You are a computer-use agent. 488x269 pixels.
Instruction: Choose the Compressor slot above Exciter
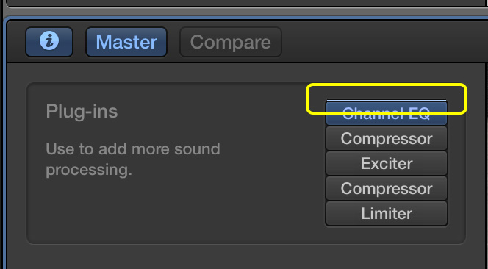point(387,139)
